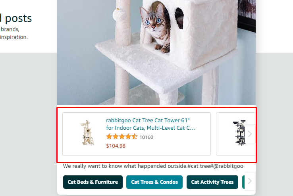Viewport: 293px width, 196px height.
Task: Click the 'posts' heading text
Action: [x=18, y=19]
